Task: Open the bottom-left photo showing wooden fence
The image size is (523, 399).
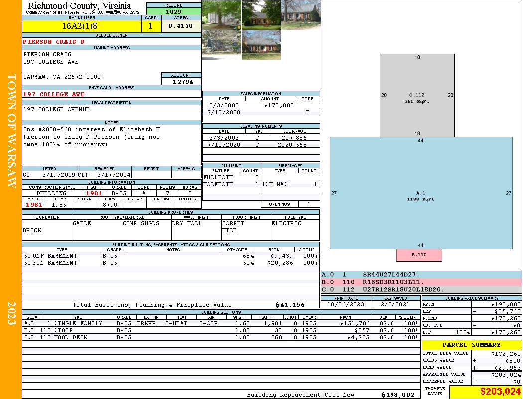Action: point(221,45)
